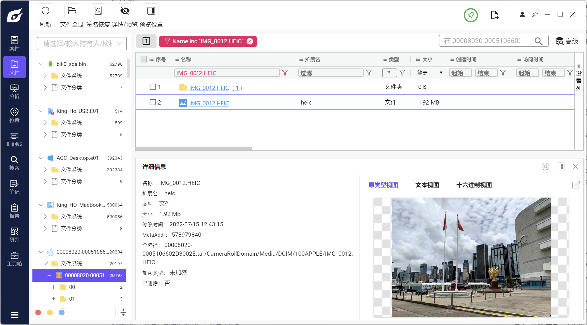Collapse the 00008020-00051066 device node
Image resolution: width=587 pixels, height=325 pixels.
[x=41, y=252]
